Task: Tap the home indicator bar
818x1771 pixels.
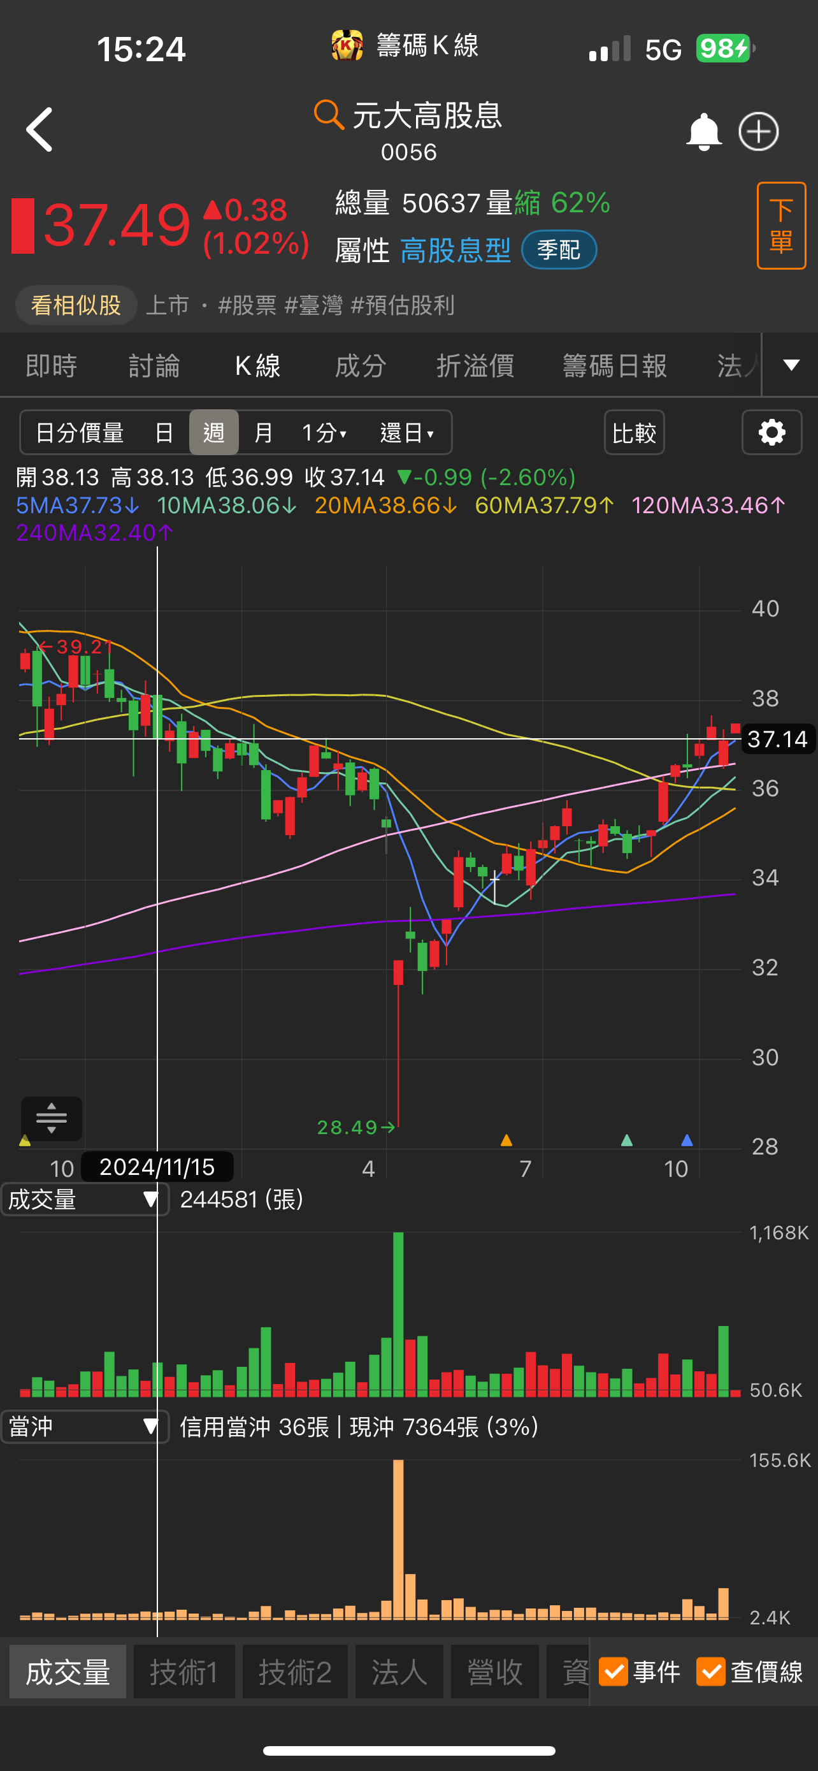Action: 410,1751
